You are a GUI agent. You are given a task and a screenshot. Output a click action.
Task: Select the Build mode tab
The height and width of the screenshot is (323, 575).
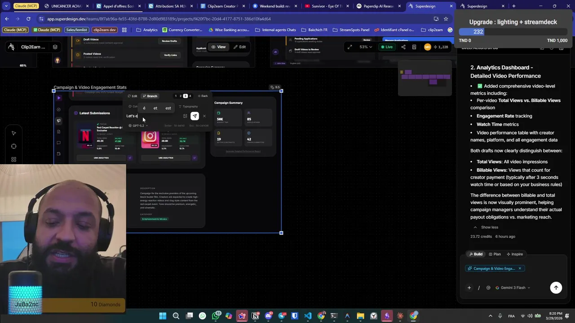click(x=476, y=254)
